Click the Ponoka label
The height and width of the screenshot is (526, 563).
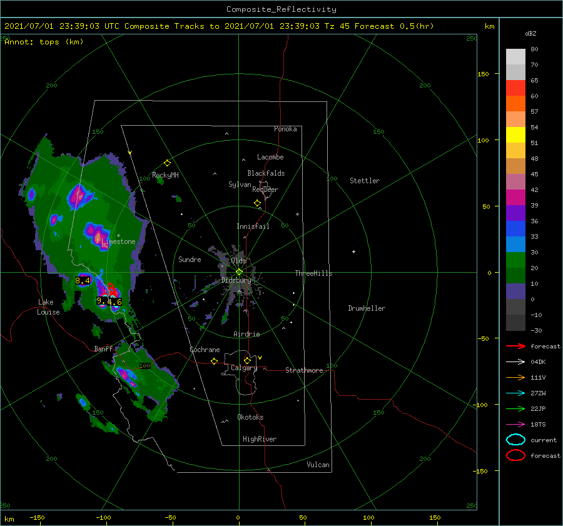285,129
